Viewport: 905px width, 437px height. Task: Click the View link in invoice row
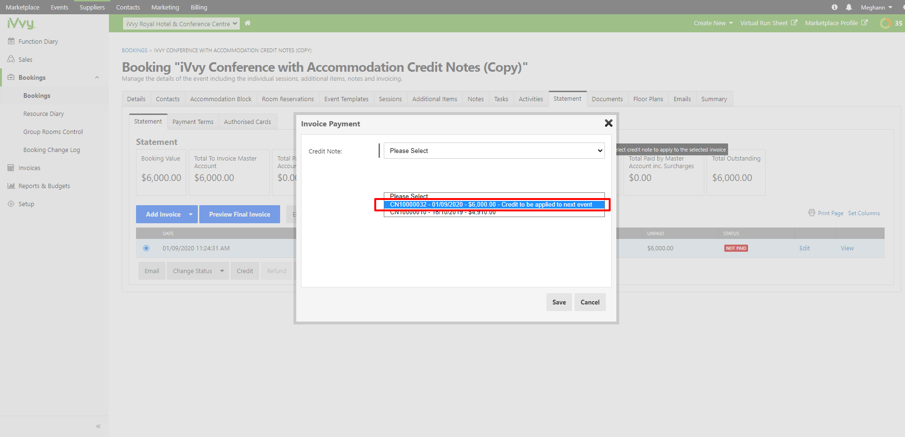pos(847,248)
